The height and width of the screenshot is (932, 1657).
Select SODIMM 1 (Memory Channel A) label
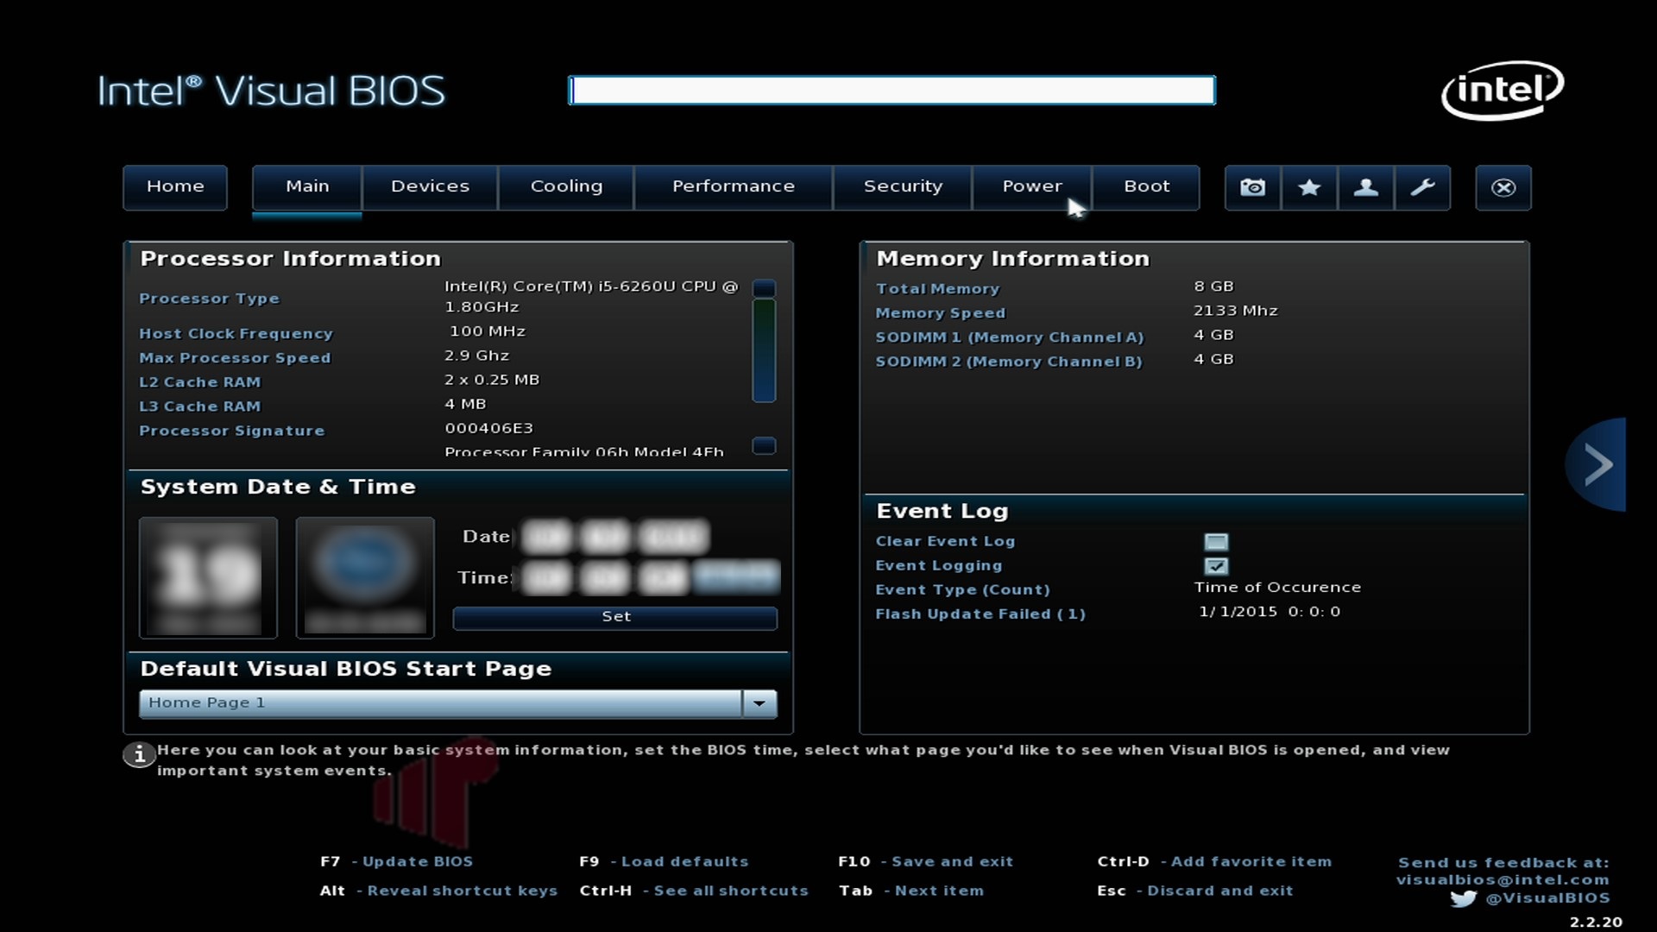(x=1010, y=337)
